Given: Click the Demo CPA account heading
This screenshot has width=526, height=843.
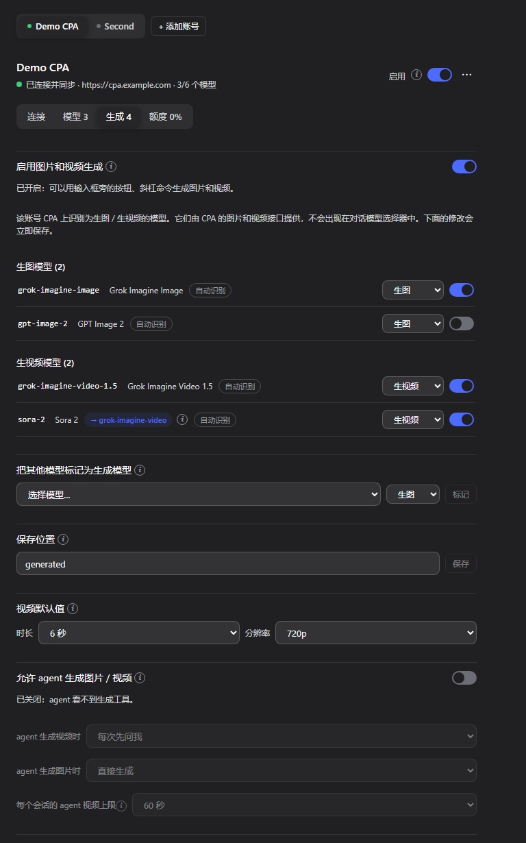Looking at the screenshot, I should pos(42,68).
